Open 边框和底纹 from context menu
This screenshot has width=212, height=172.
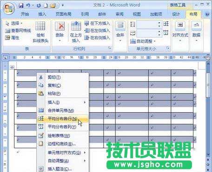pos(63,144)
